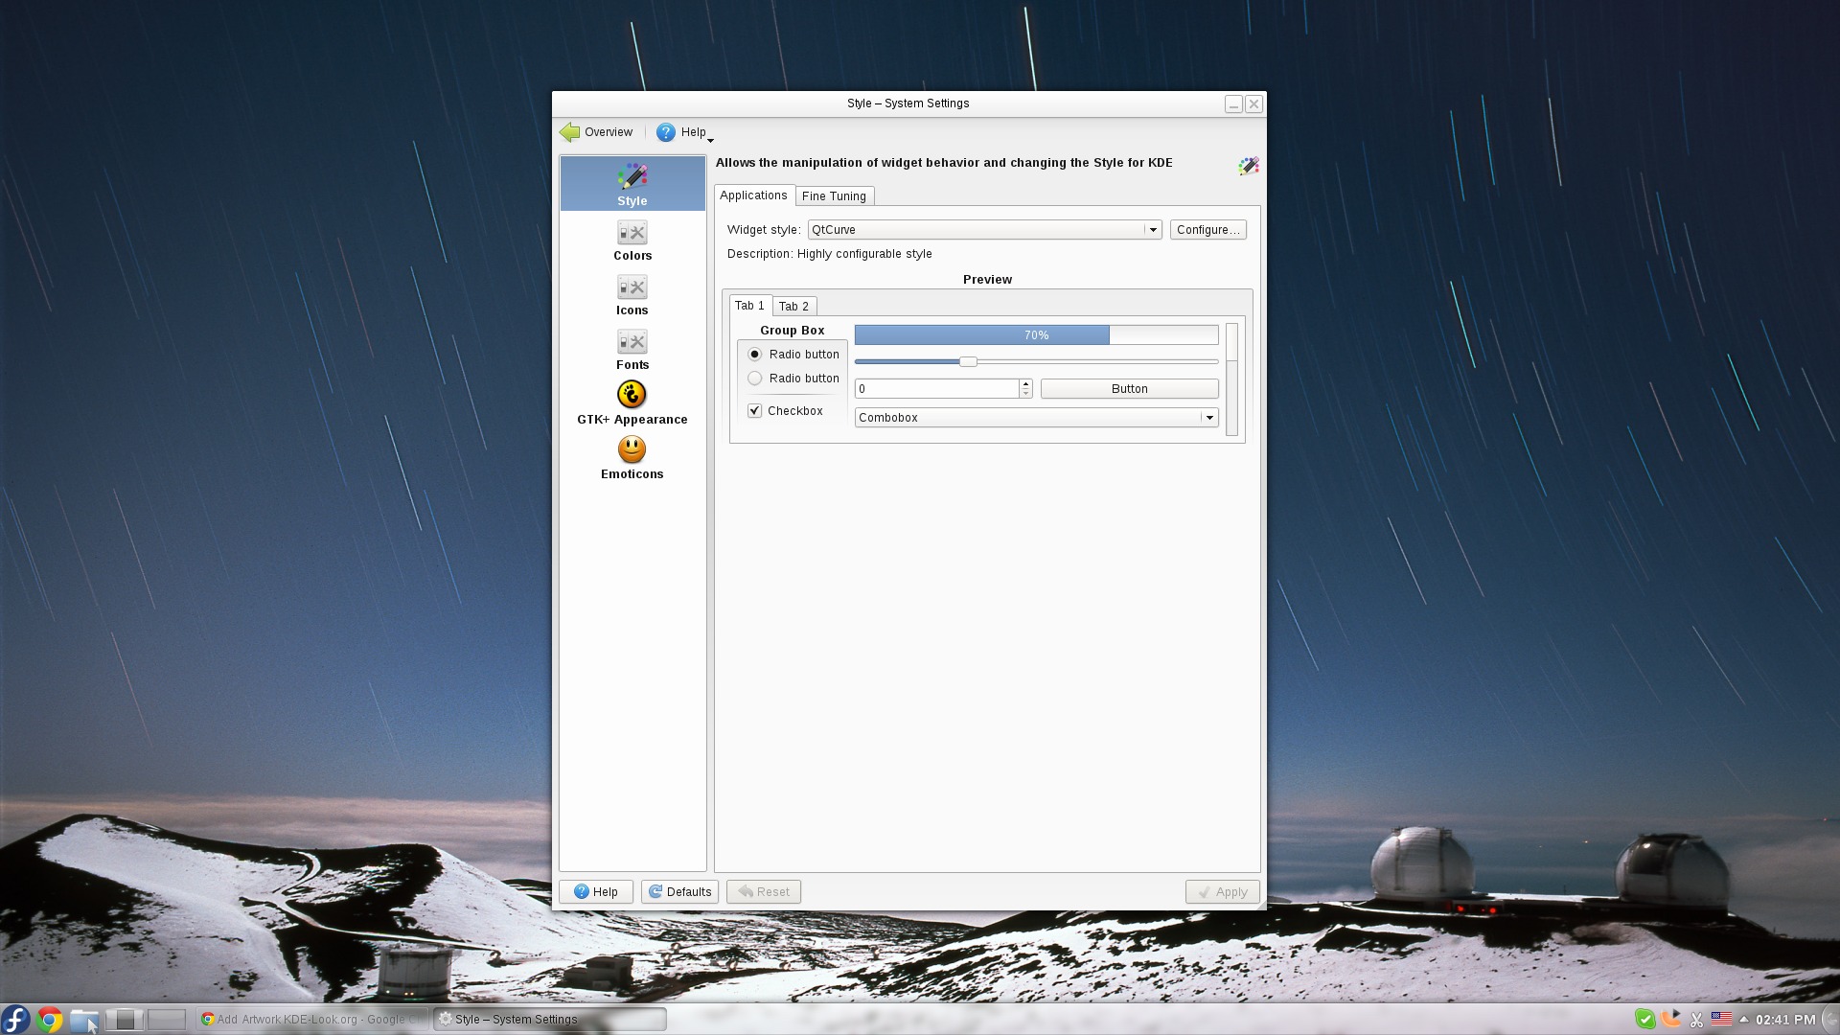Viewport: 1840px width, 1035px height.
Task: Switch to the first virtual desktop in pager
Action: click(x=125, y=1020)
